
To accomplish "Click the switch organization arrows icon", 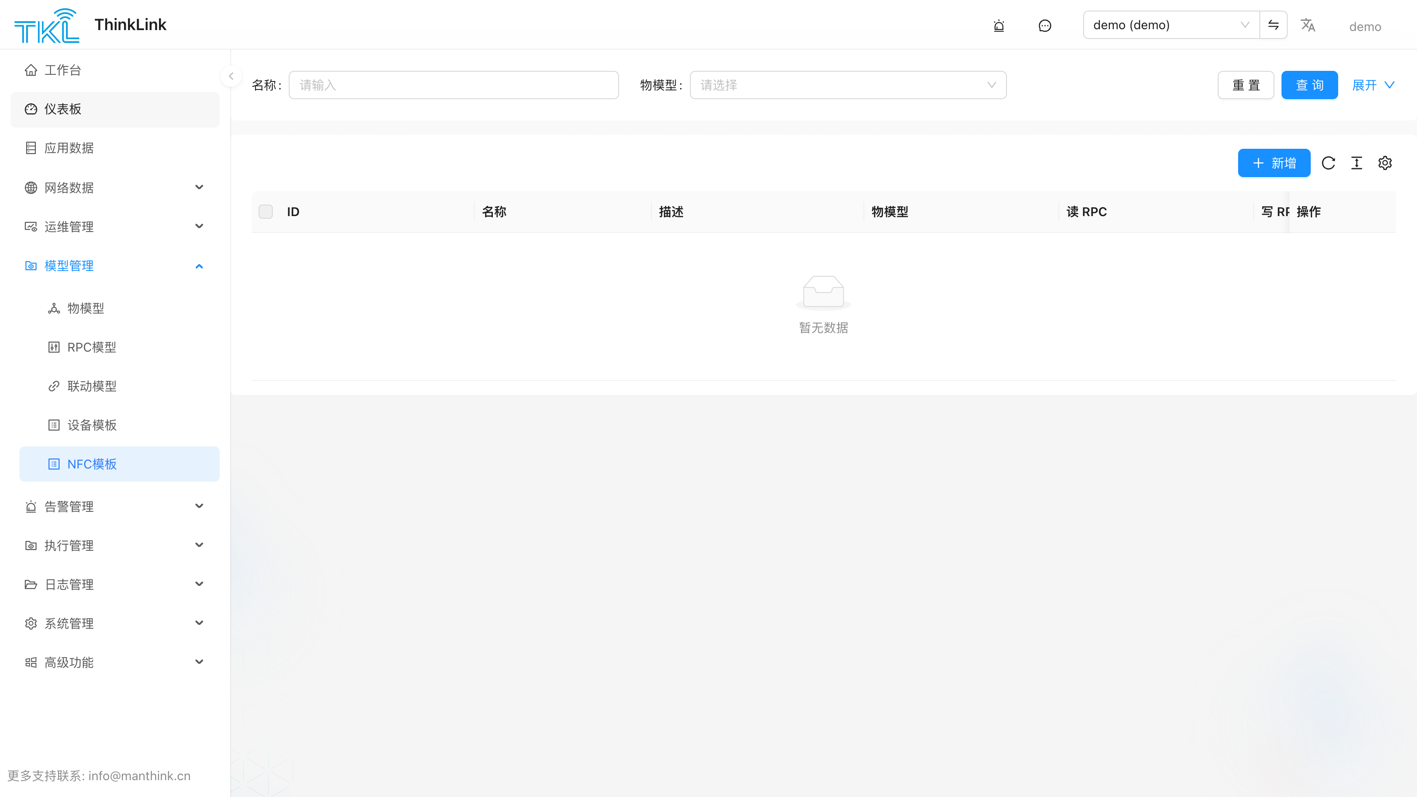I will [x=1274, y=25].
